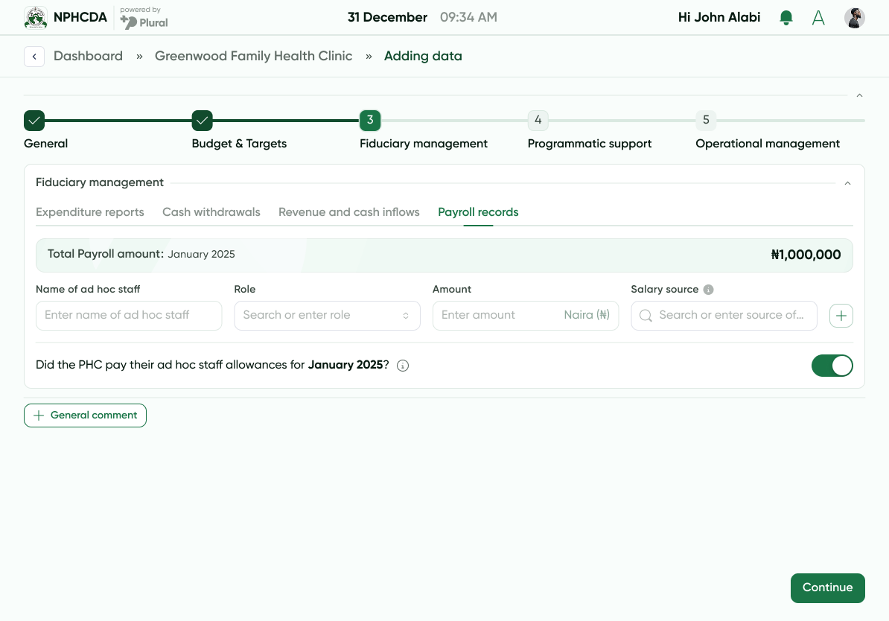This screenshot has width=889, height=621.
Task: Click the 'Total Payroll amount:' label
Action: 106,254
